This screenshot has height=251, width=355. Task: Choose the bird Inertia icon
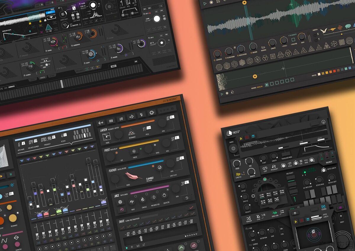click(324, 30)
